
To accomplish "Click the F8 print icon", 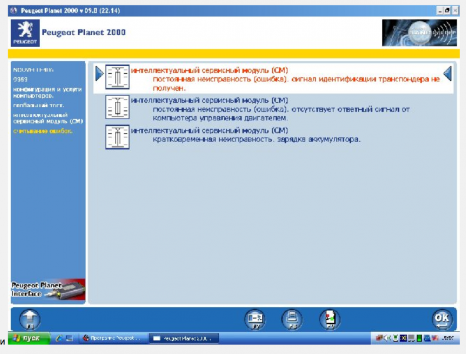I will 291,319.
